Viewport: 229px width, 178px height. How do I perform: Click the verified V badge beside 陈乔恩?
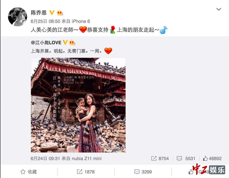pos(52,12)
